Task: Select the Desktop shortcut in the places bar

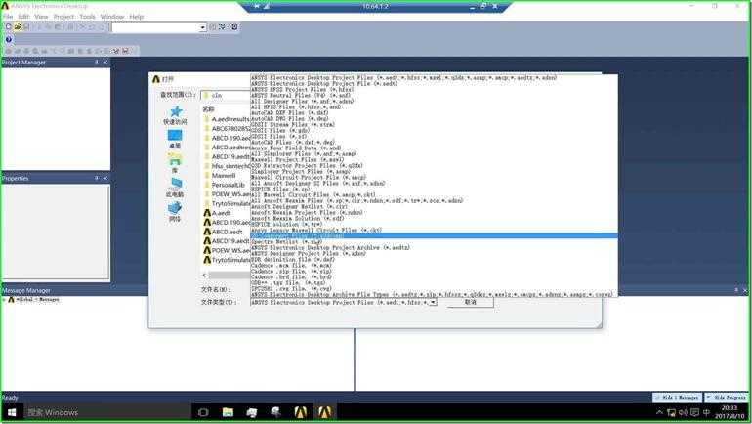Action: click(175, 140)
